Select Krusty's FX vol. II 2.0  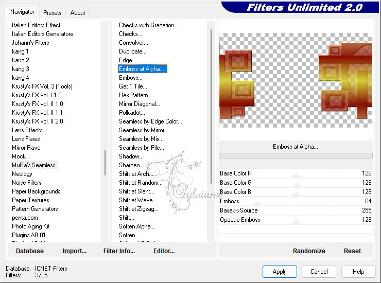(x=38, y=121)
